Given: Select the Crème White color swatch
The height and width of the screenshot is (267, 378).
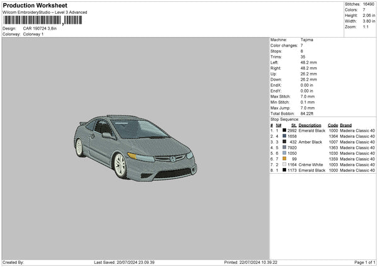Looking at the screenshot, I should tap(285, 164).
